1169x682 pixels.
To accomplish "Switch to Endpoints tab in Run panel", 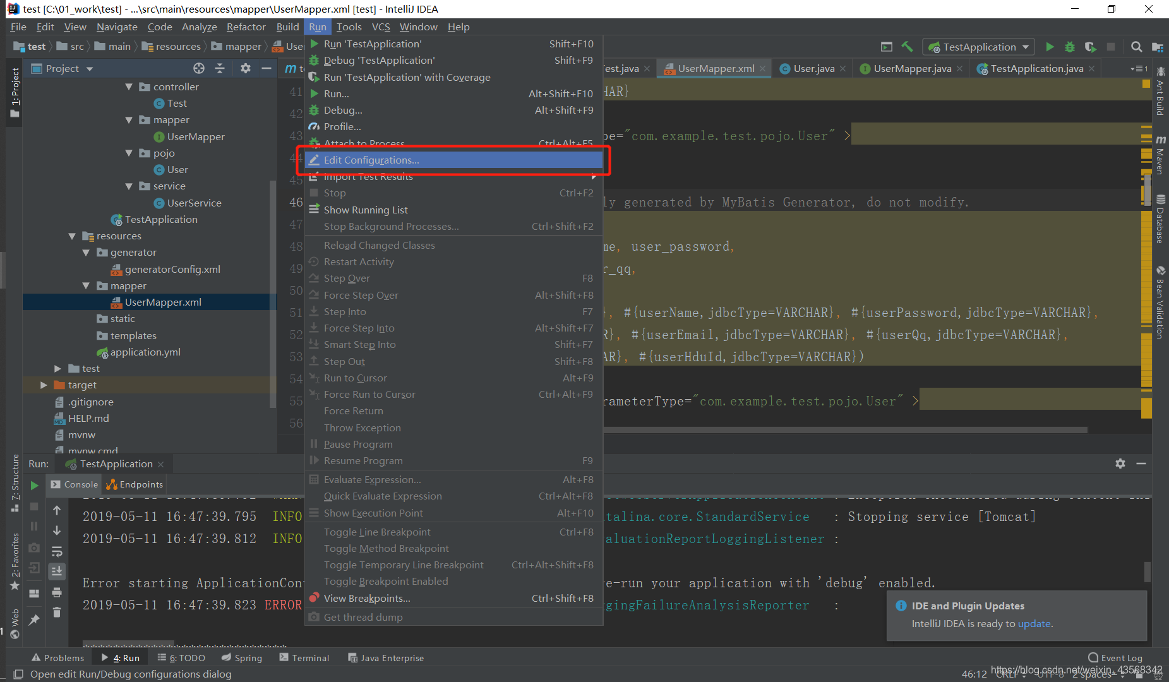I will point(135,484).
